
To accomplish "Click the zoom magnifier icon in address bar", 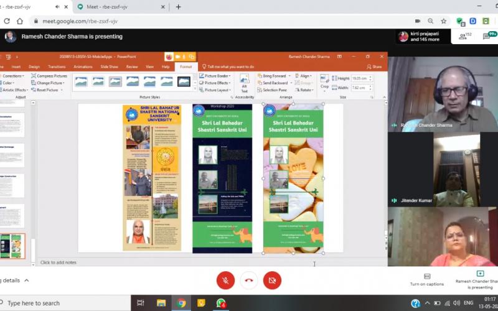I will pyautogui.click(x=430, y=21).
